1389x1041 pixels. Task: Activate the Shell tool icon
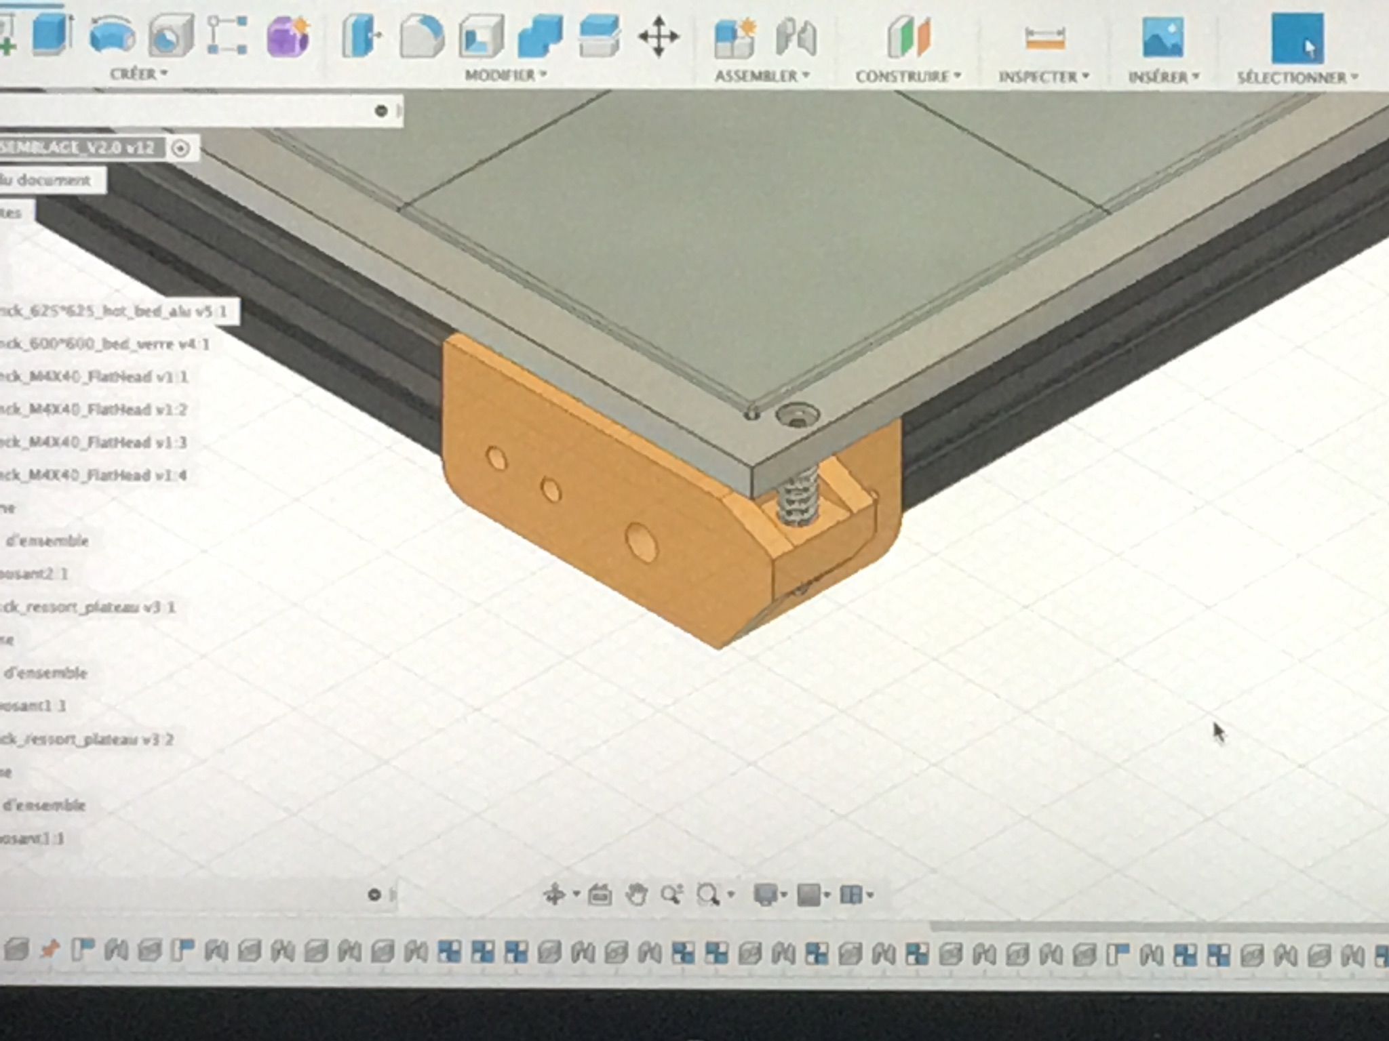[481, 37]
